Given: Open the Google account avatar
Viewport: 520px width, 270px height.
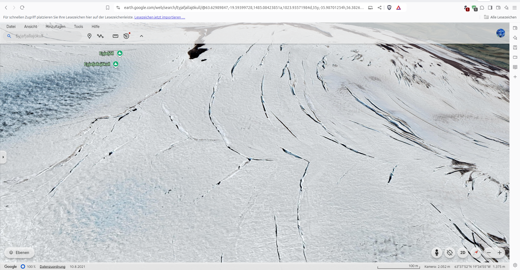Looking at the screenshot, I should pyautogui.click(x=501, y=33).
